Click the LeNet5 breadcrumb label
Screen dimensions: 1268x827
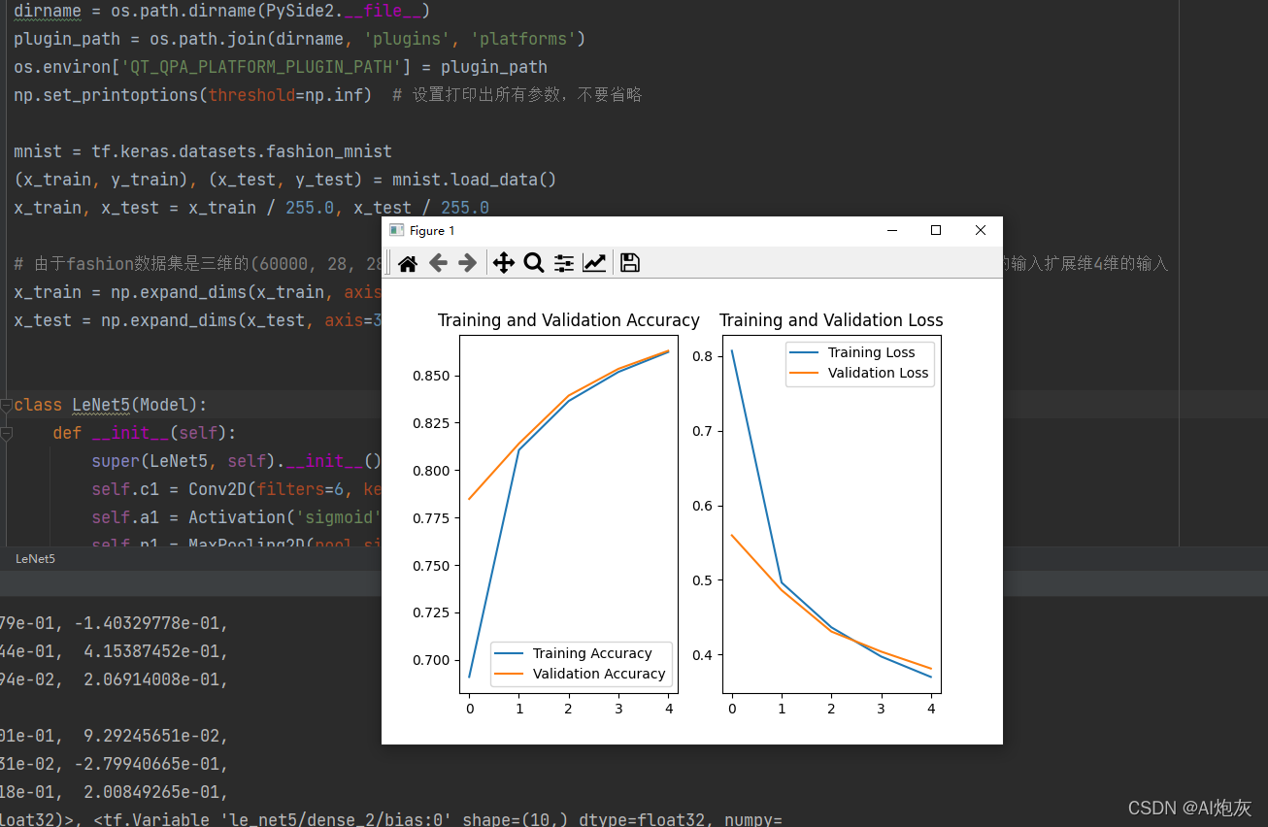35,559
